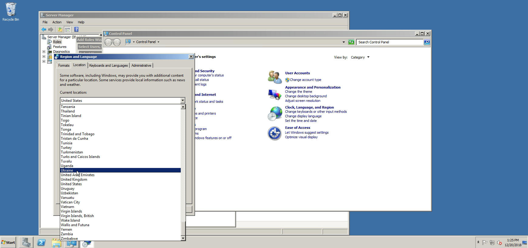Click the Server Manager taskbar icon
The image size is (528, 248).
[x=26, y=242]
